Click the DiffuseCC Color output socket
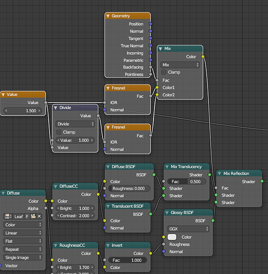This screenshot has width=268, height=274. tap(98, 194)
